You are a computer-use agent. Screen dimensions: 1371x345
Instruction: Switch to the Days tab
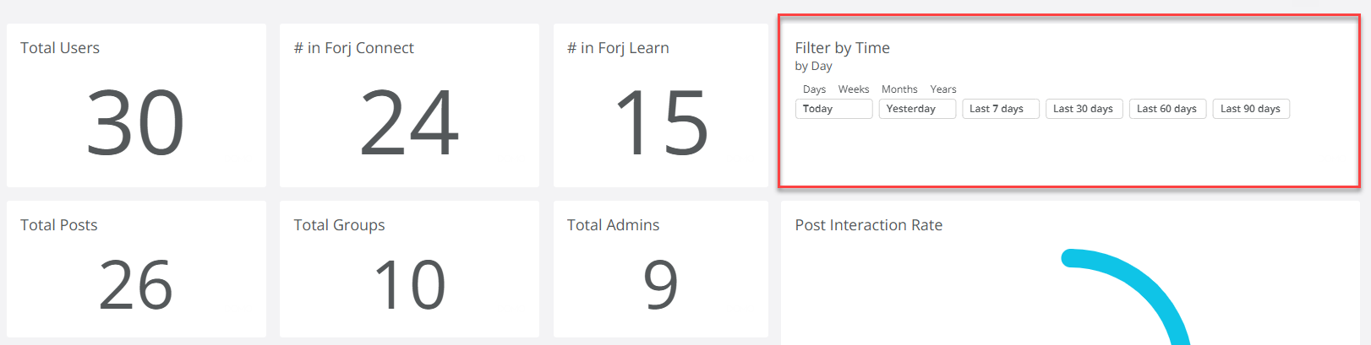[x=814, y=89]
